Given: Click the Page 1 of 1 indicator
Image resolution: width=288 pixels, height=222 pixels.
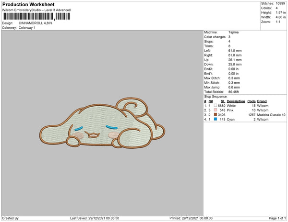Looking at the screenshot, I should tap(277, 218).
